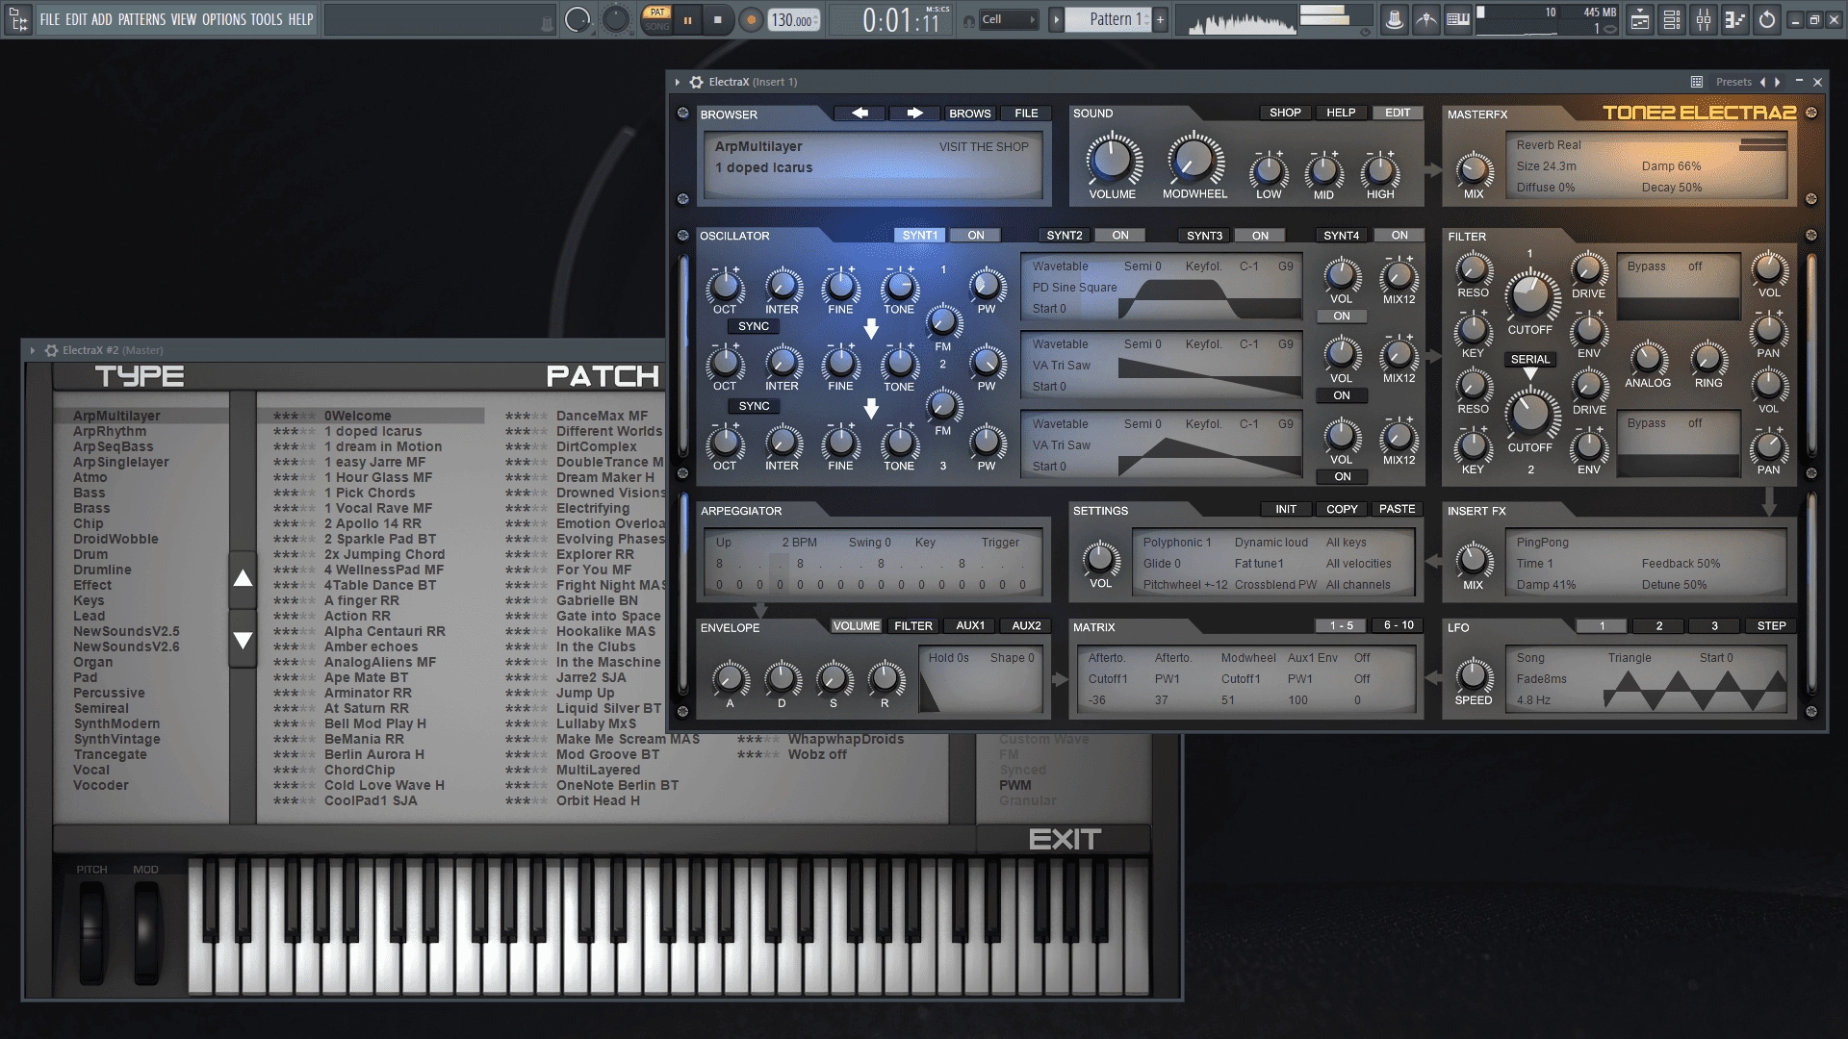The image size is (1848, 1039).
Task: Open the Cell snap dropdown
Action: click(x=1009, y=19)
